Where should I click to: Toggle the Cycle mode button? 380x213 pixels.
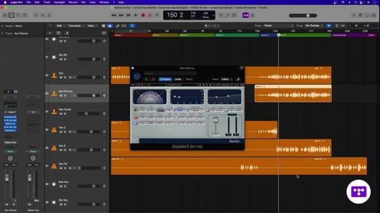coord(157,15)
